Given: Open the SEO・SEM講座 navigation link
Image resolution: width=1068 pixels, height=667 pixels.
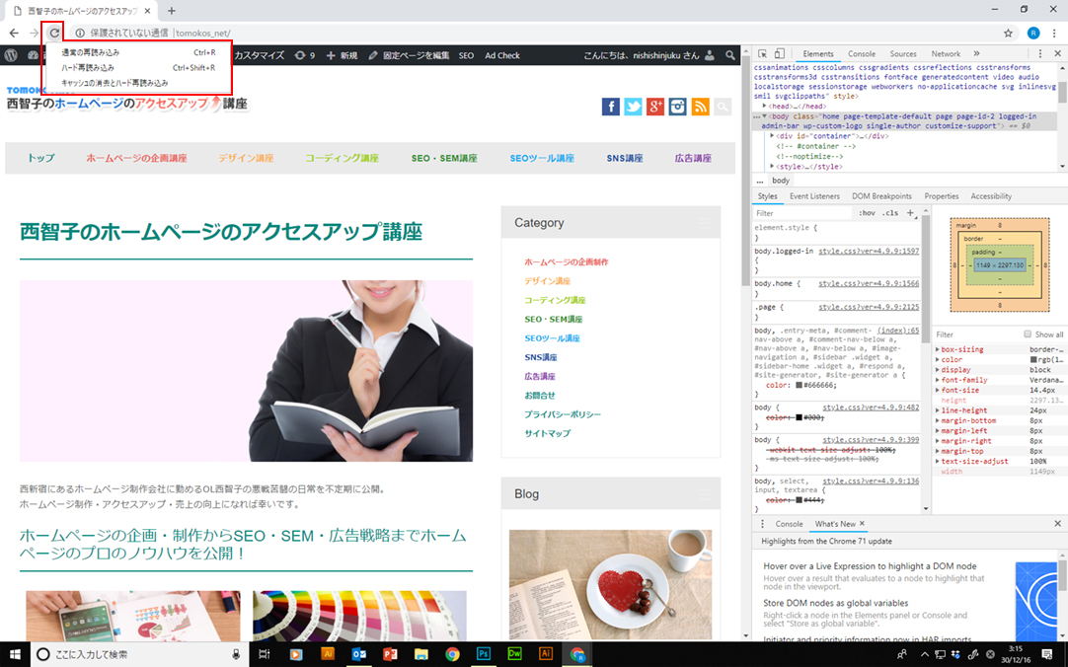Looking at the screenshot, I should (443, 158).
